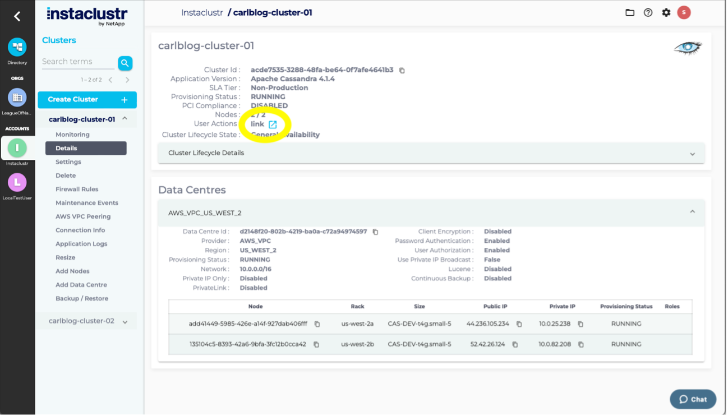This screenshot has width=728, height=416.
Task: Click the back arrow in the sidebar
Action: (x=17, y=17)
